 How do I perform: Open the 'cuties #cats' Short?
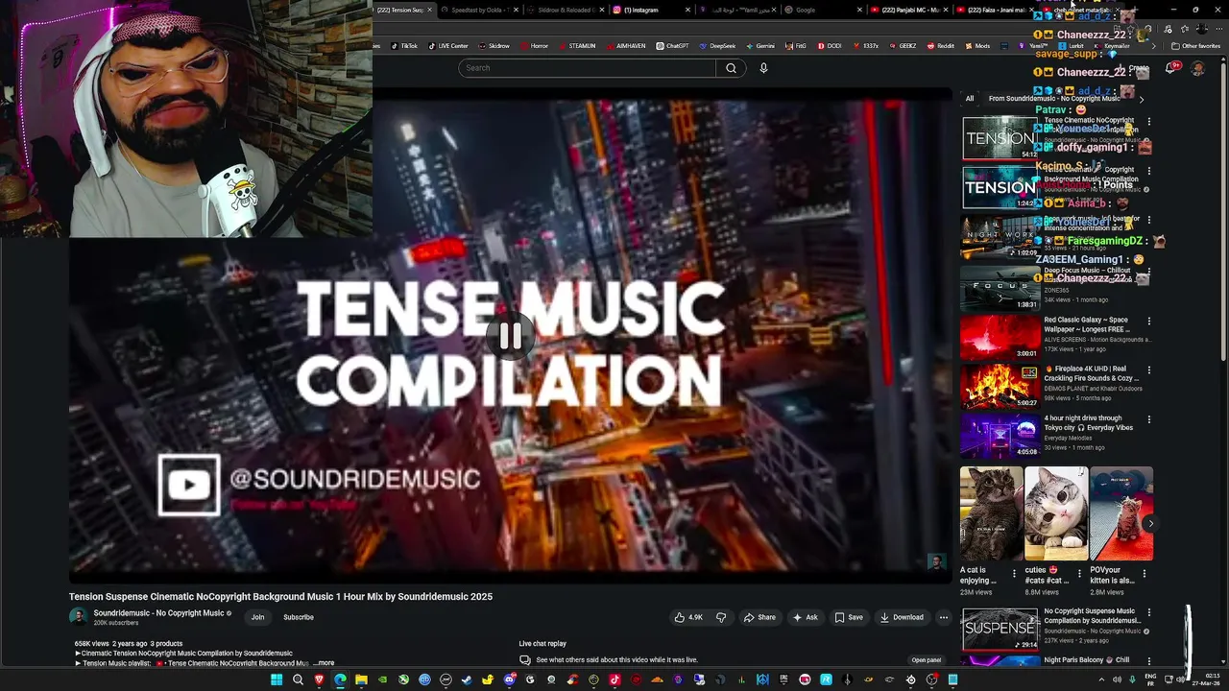pos(1056,513)
